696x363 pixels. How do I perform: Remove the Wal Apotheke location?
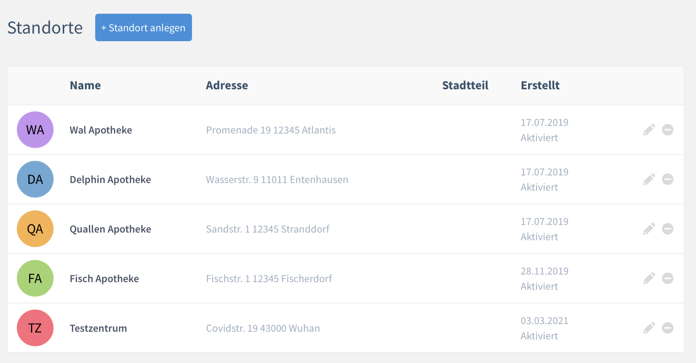(x=668, y=130)
